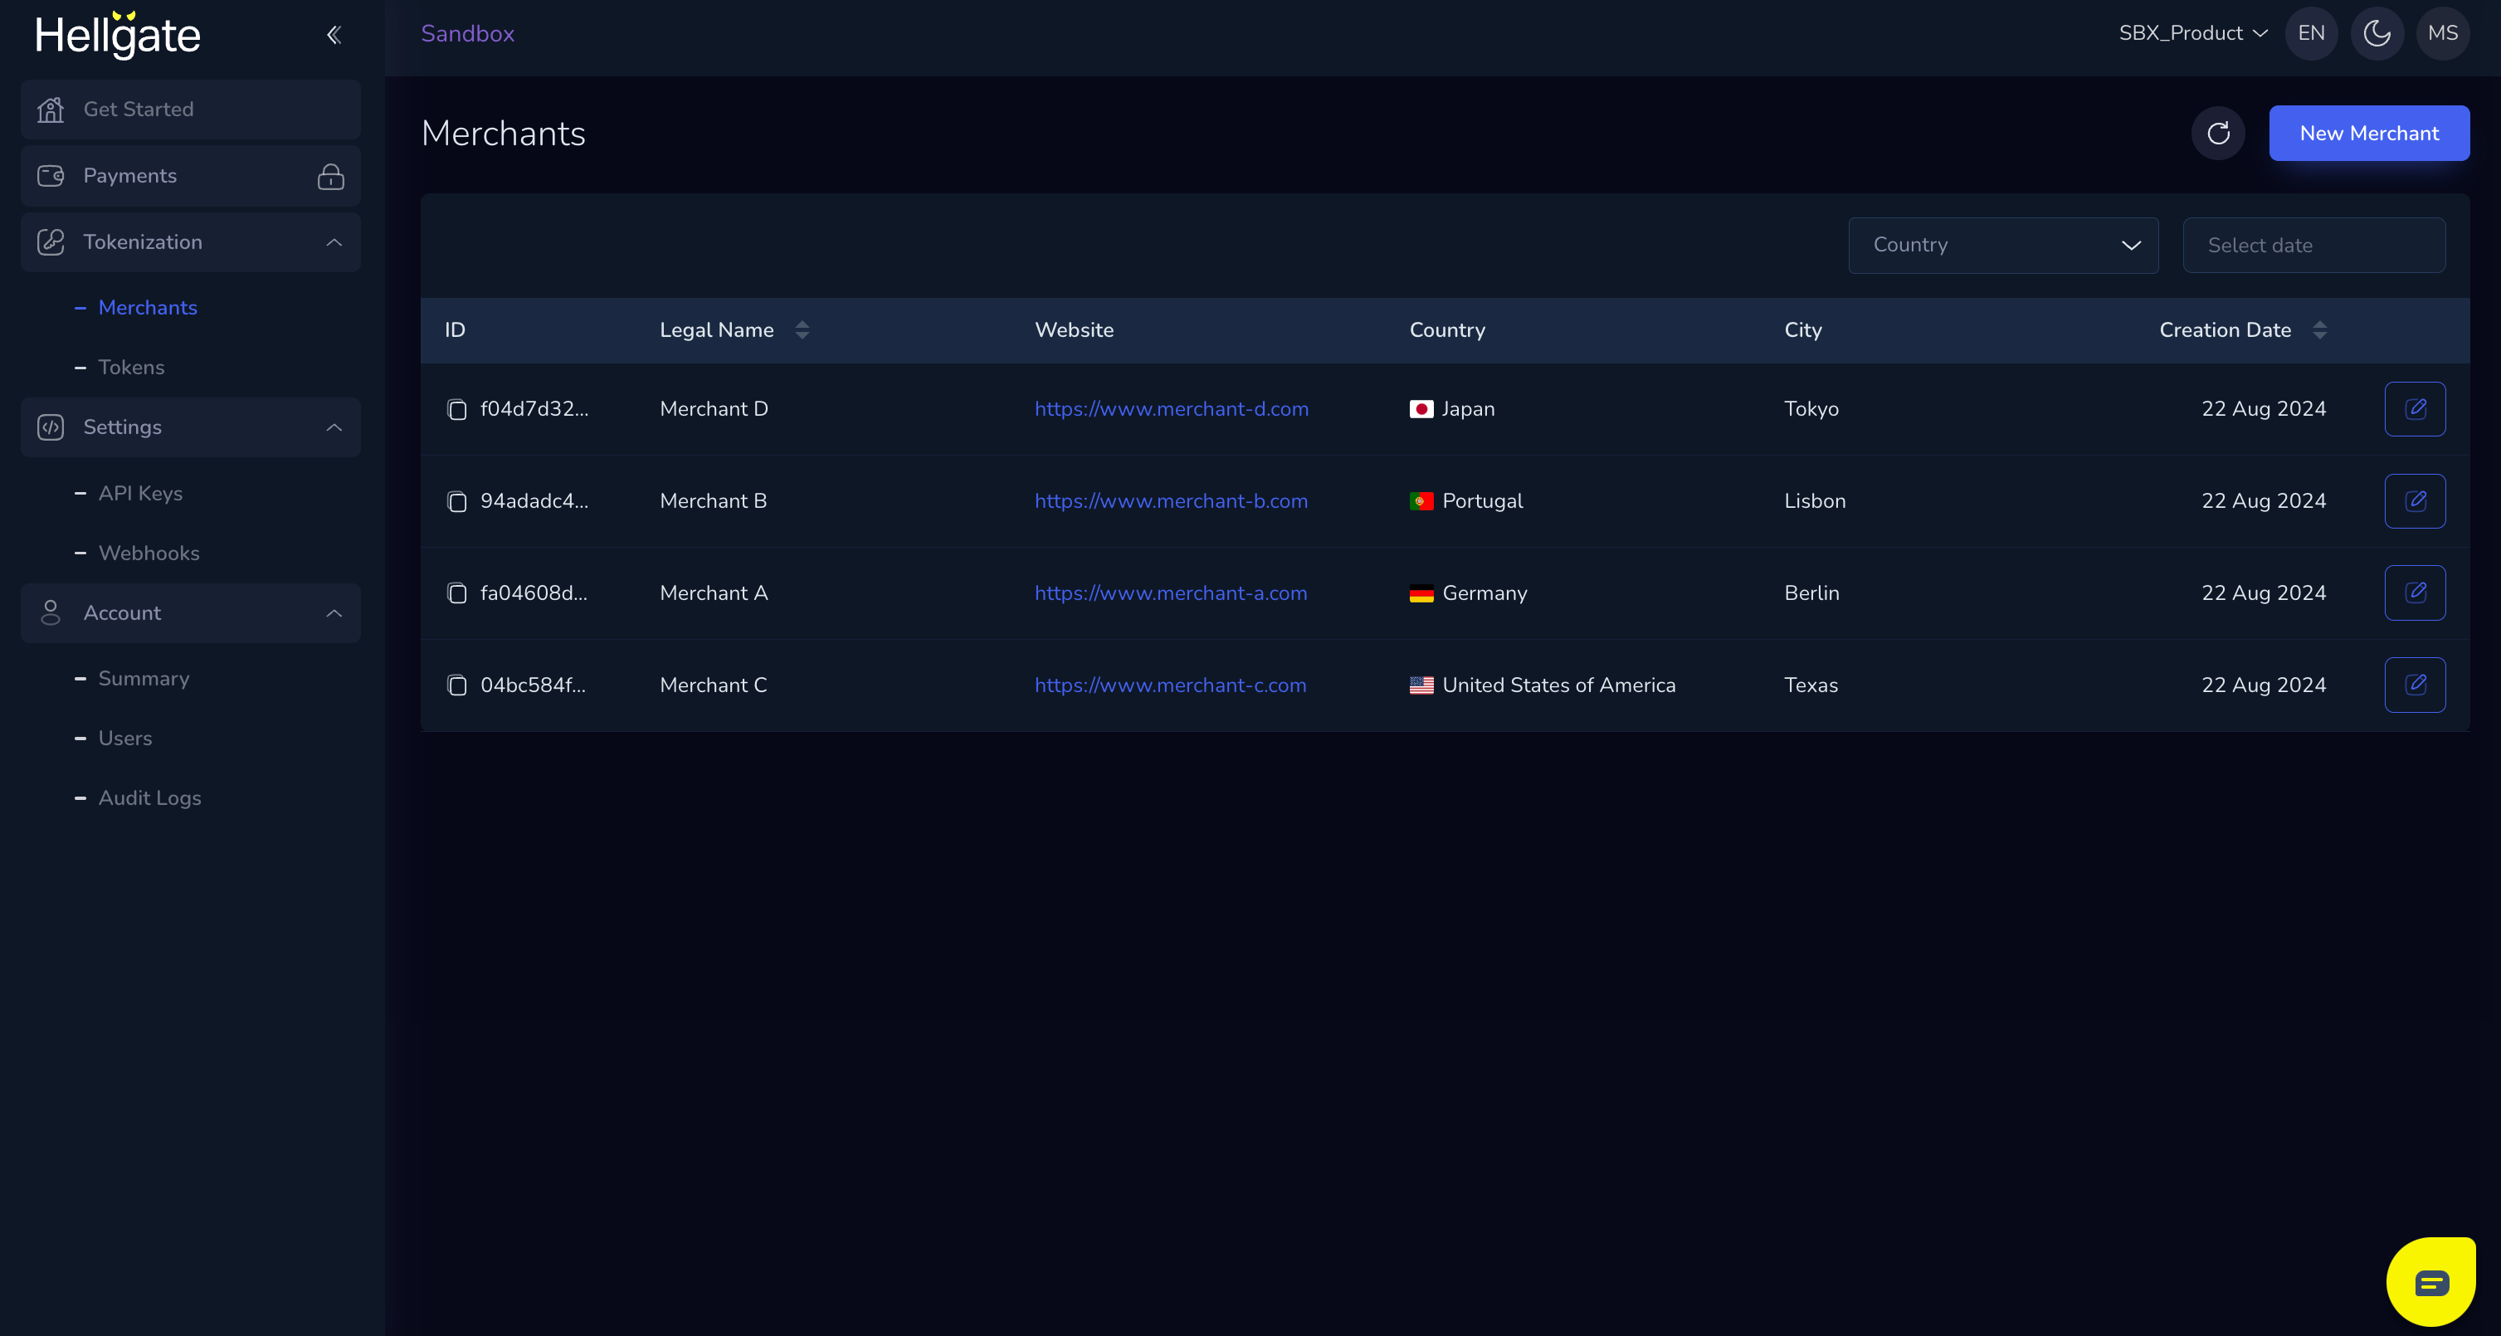Open the SBX_Product account dropdown
The image size is (2501, 1336).
point(2192,34)
